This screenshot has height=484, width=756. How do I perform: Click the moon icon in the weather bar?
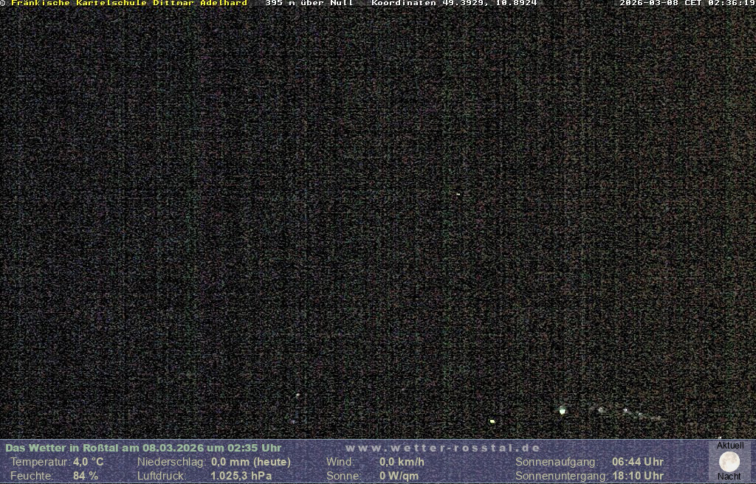click(x=729, y=462)
